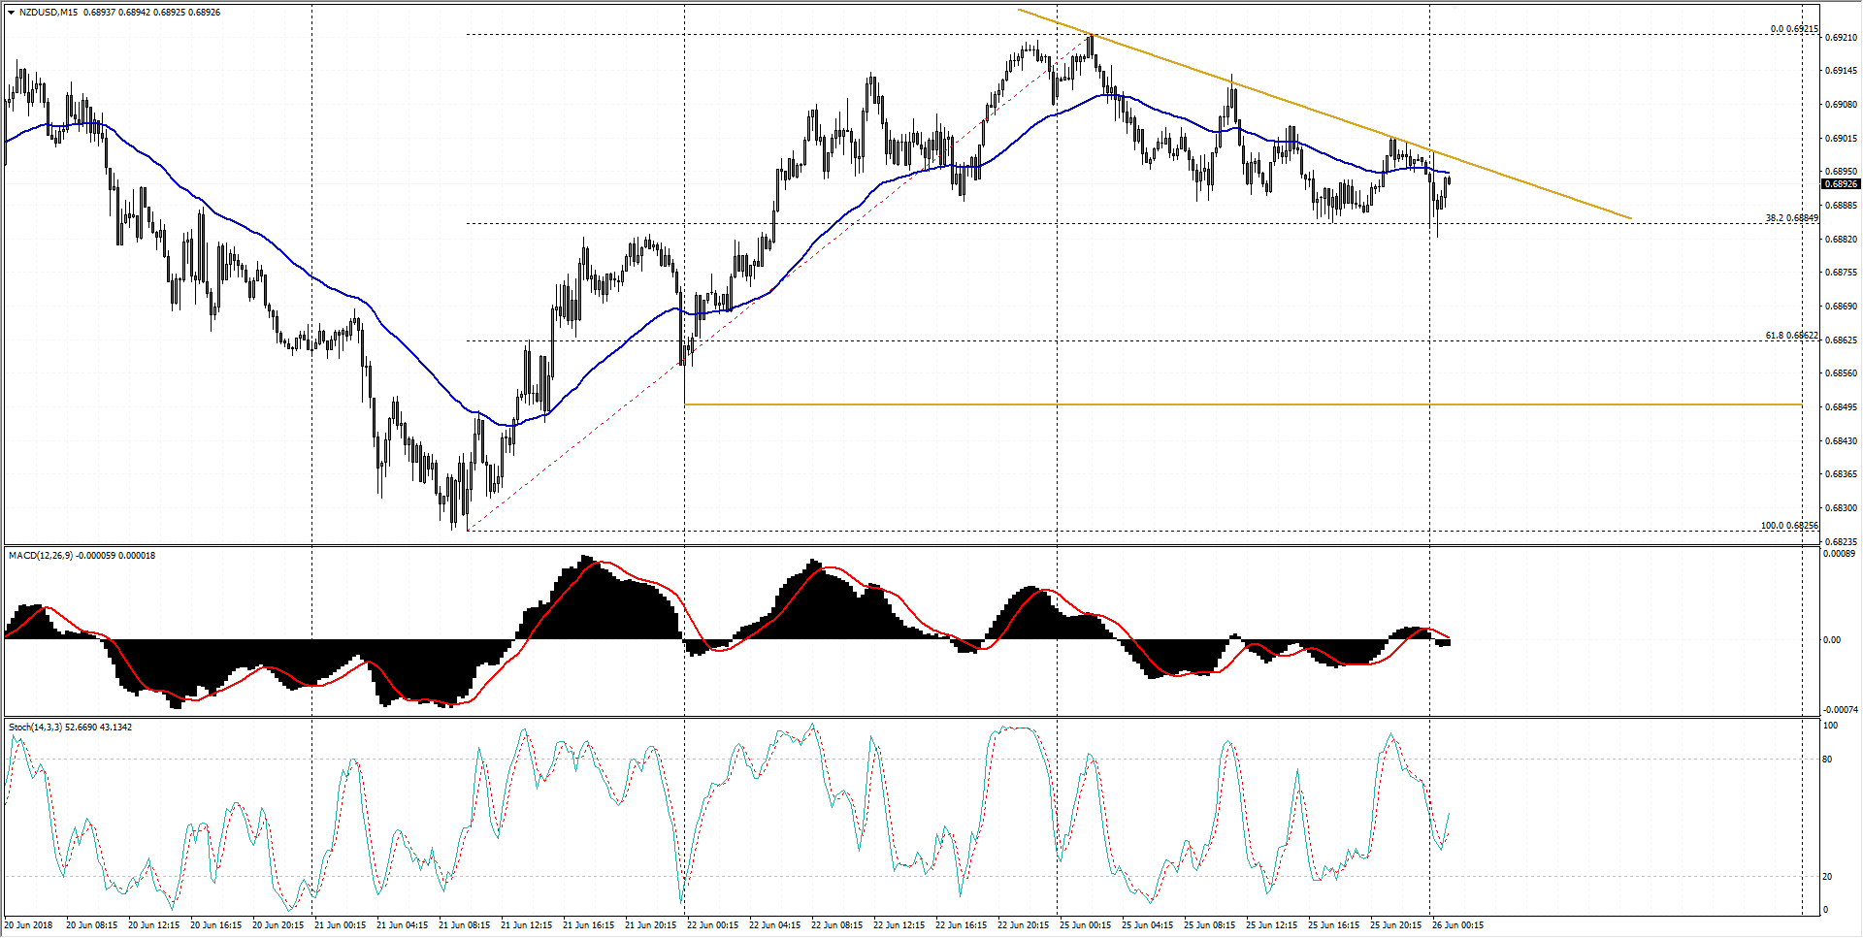1863x938 pixels.
Task: Click the Stoch(14,3,3) indicator label
Action: tap(68, 728)
